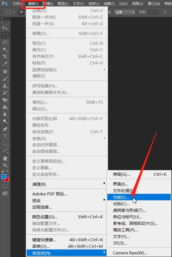Open the style dropdown showing 正常
This screenshot has height=257, width=172.
(x=125, y=12)
